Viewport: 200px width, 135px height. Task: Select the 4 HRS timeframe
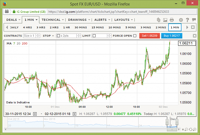[28, 28]
